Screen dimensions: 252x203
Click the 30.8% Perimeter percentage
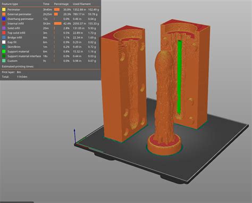(67, 10)
